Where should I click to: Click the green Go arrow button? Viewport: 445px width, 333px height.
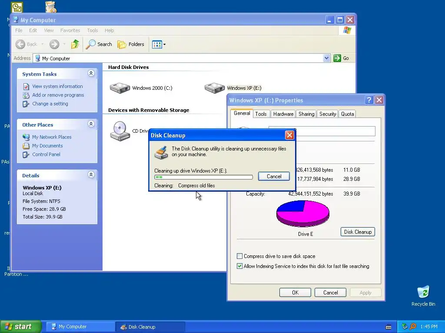337,58
